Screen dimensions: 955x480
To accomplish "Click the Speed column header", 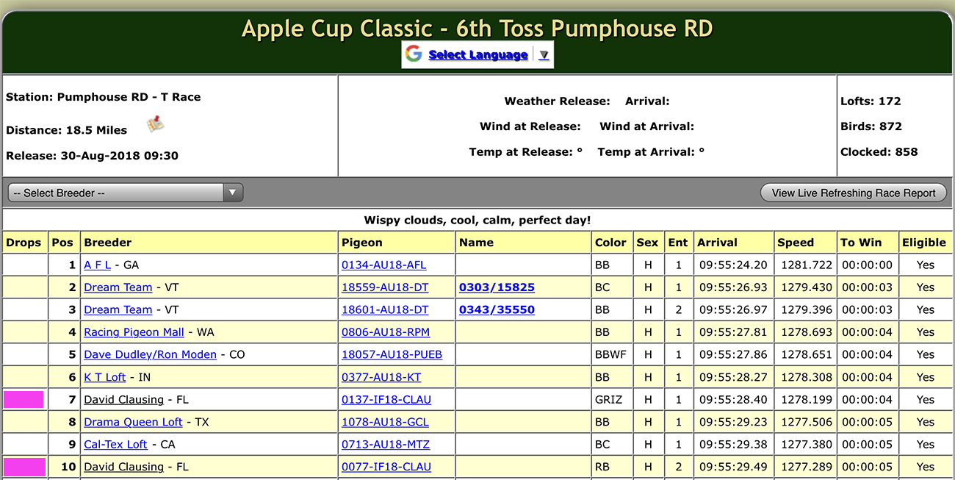I will 796,243.
